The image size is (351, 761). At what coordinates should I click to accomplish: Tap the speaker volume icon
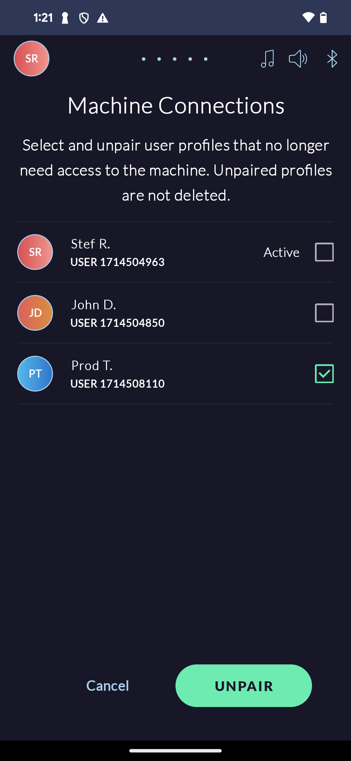(298, 59)
